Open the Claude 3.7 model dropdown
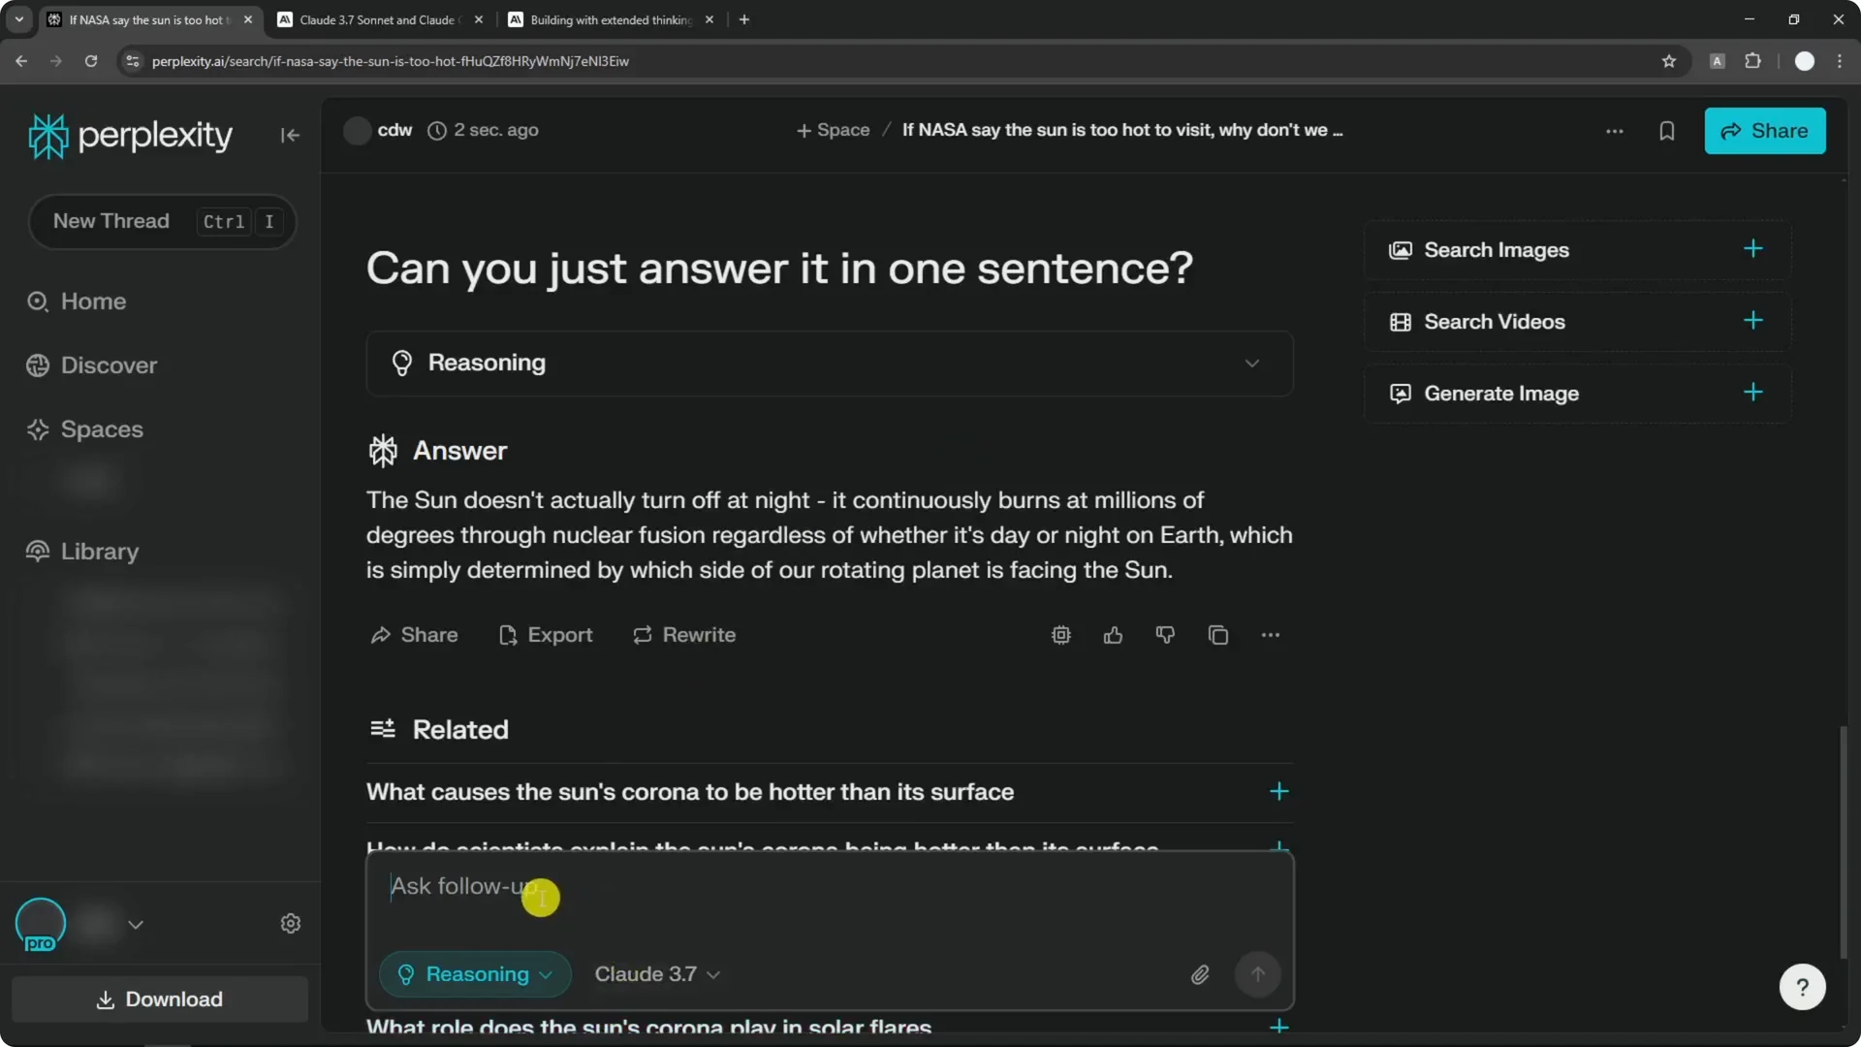The image size is (1861, 1047). [x=657, y=974]
